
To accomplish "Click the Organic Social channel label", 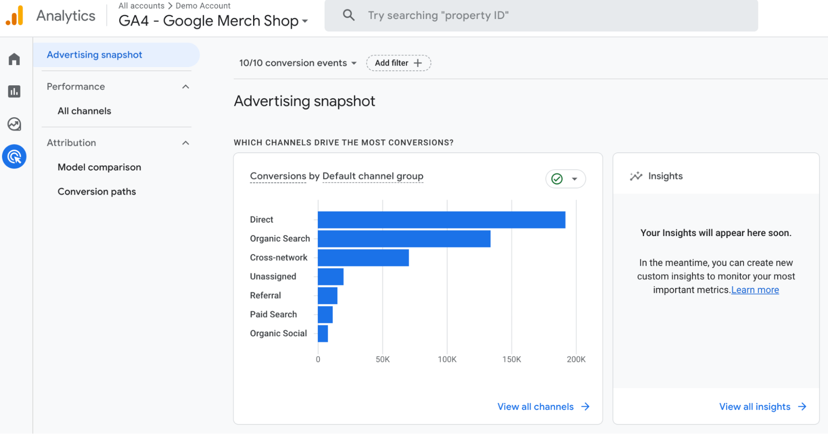I will [x=278, y=333].
